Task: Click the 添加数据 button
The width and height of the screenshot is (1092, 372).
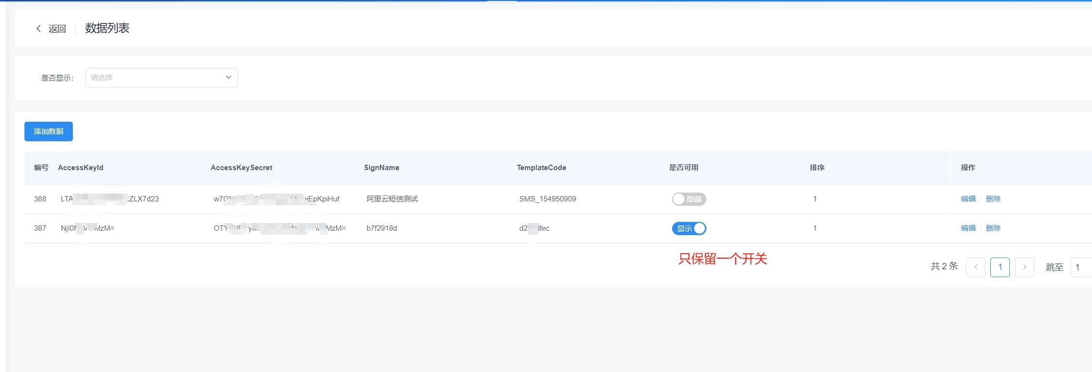Action: pyautogui.click(x=48, y=131)
